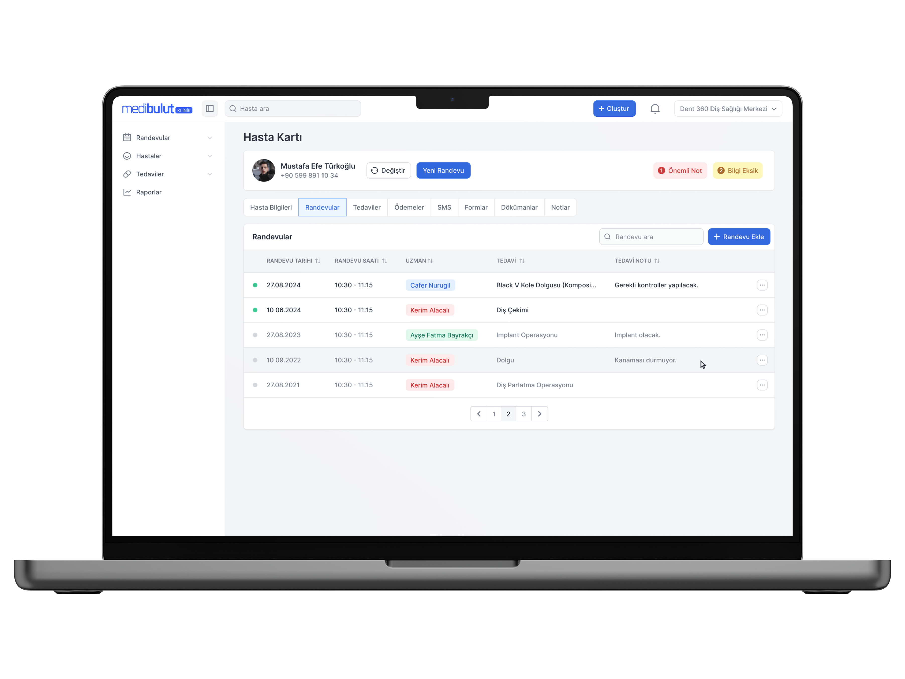This screenshot has width=905, height=679.
Task: Click the Yeni Randevu button
Action: [443, 170]
